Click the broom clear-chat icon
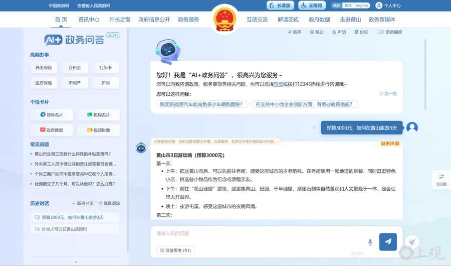The width and height of the screenshot is (451, 266). [x=411, y=241]
